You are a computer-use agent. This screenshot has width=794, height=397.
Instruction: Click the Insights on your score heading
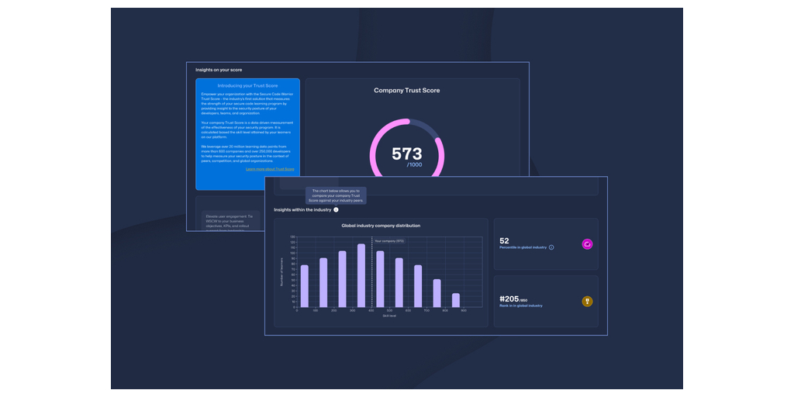pos(219,70)
